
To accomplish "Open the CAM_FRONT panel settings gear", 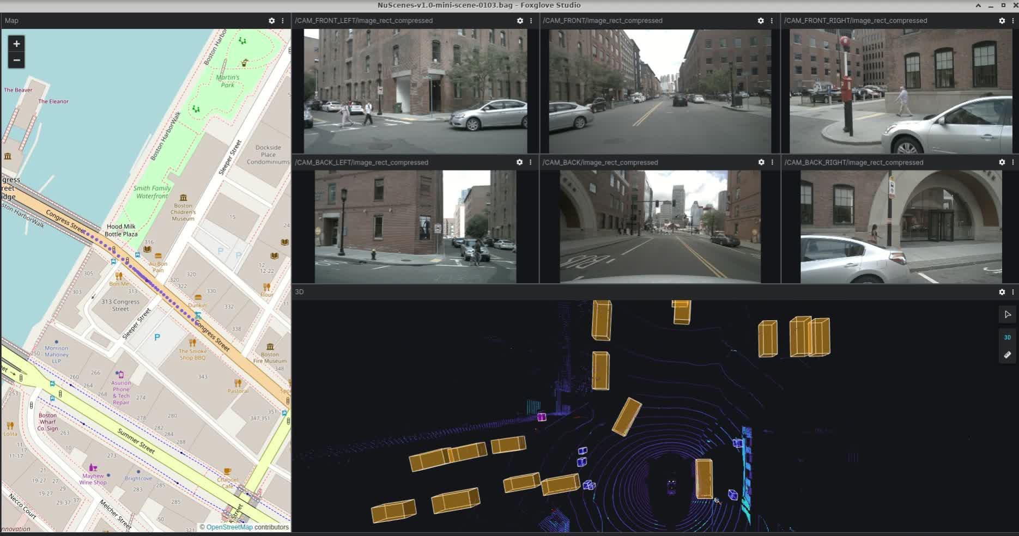I will point(761,21).
